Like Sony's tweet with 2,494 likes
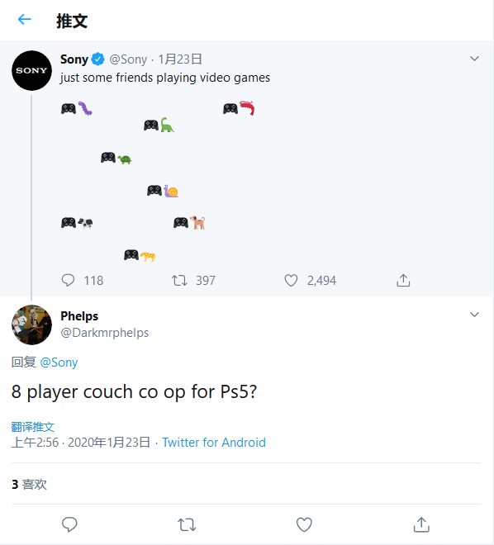 pos(291,280)
